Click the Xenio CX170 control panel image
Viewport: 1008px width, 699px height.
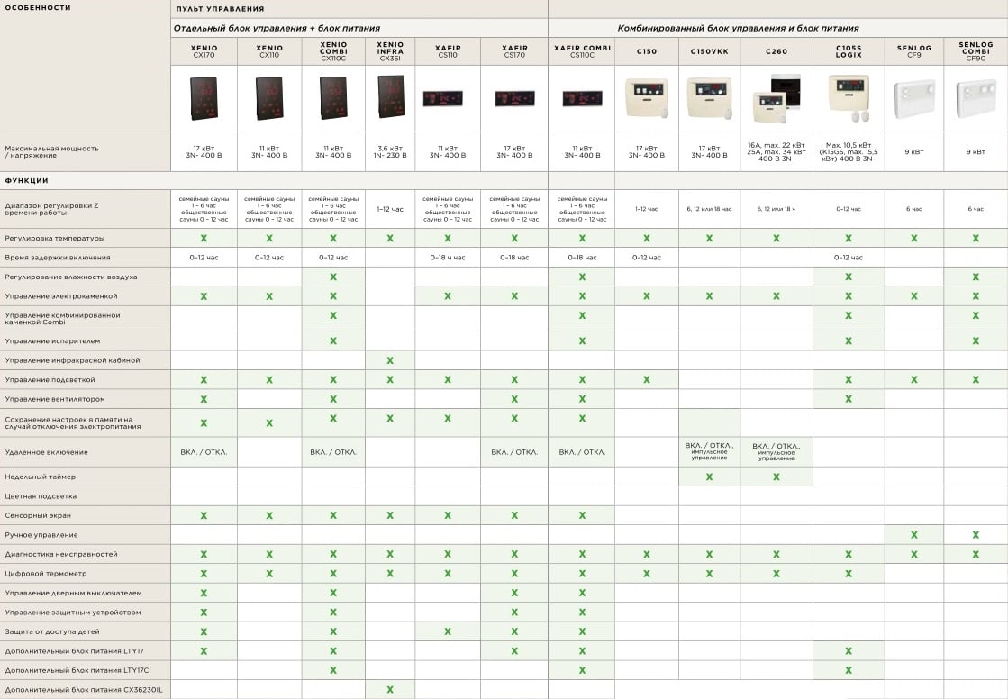click(204, 98)
